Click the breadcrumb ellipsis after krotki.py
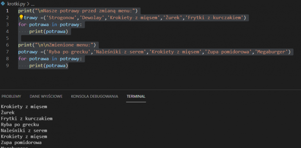Viewport: 301px width, 148px height. (x=33, y=4)
